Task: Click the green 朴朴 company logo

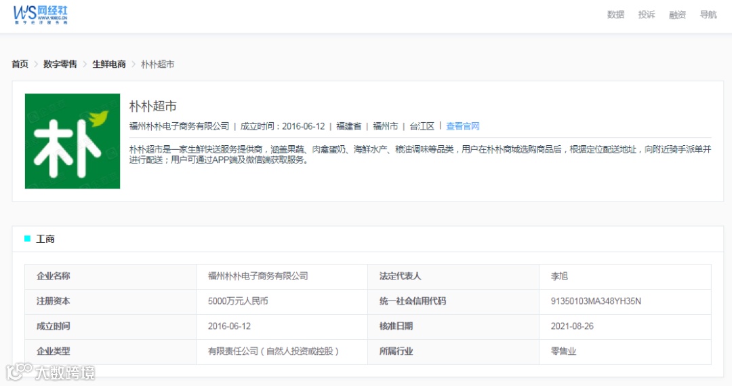Action: pyautogui.click(x=73, y=141)
